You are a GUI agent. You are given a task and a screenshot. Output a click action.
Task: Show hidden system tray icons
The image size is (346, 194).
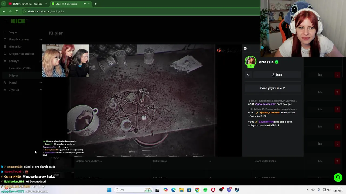(x=307, y=190)
